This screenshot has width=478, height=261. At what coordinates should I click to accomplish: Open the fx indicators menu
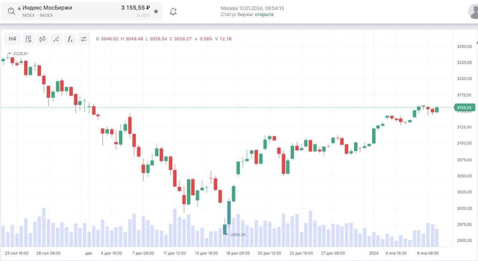coord(70,39)
